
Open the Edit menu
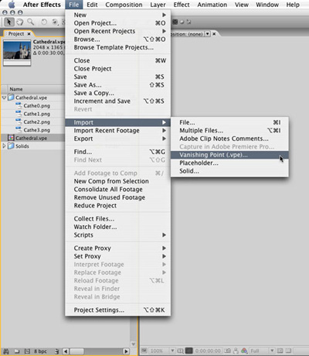pyautogui.click(x=92, y=5)
